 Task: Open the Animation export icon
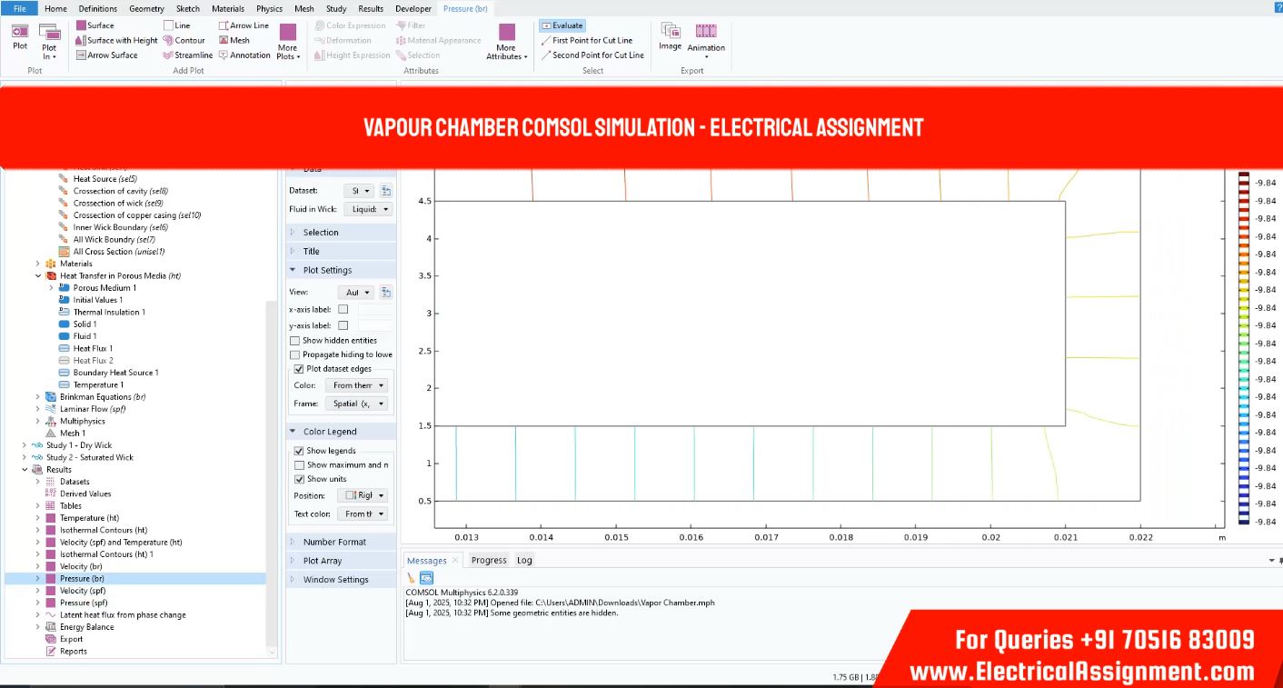(x=706, y=37)
